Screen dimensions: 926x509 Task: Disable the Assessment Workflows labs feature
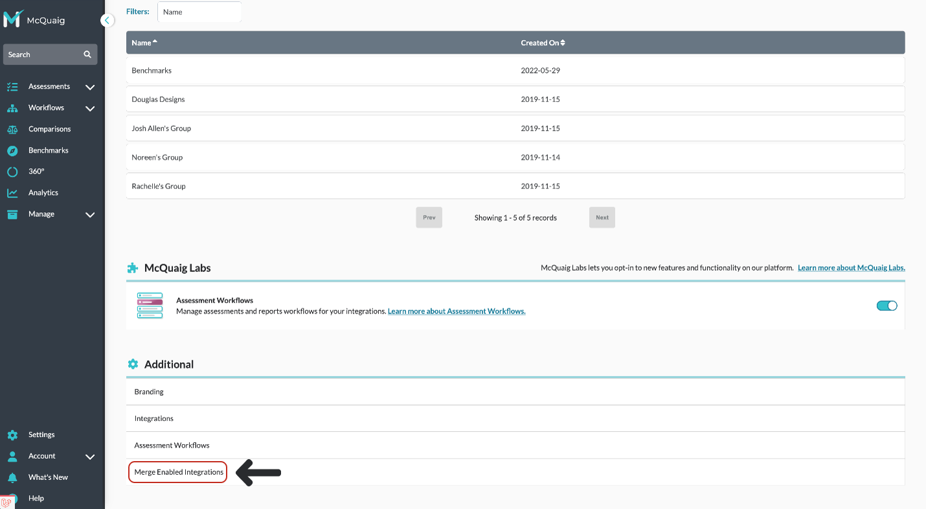886,305
